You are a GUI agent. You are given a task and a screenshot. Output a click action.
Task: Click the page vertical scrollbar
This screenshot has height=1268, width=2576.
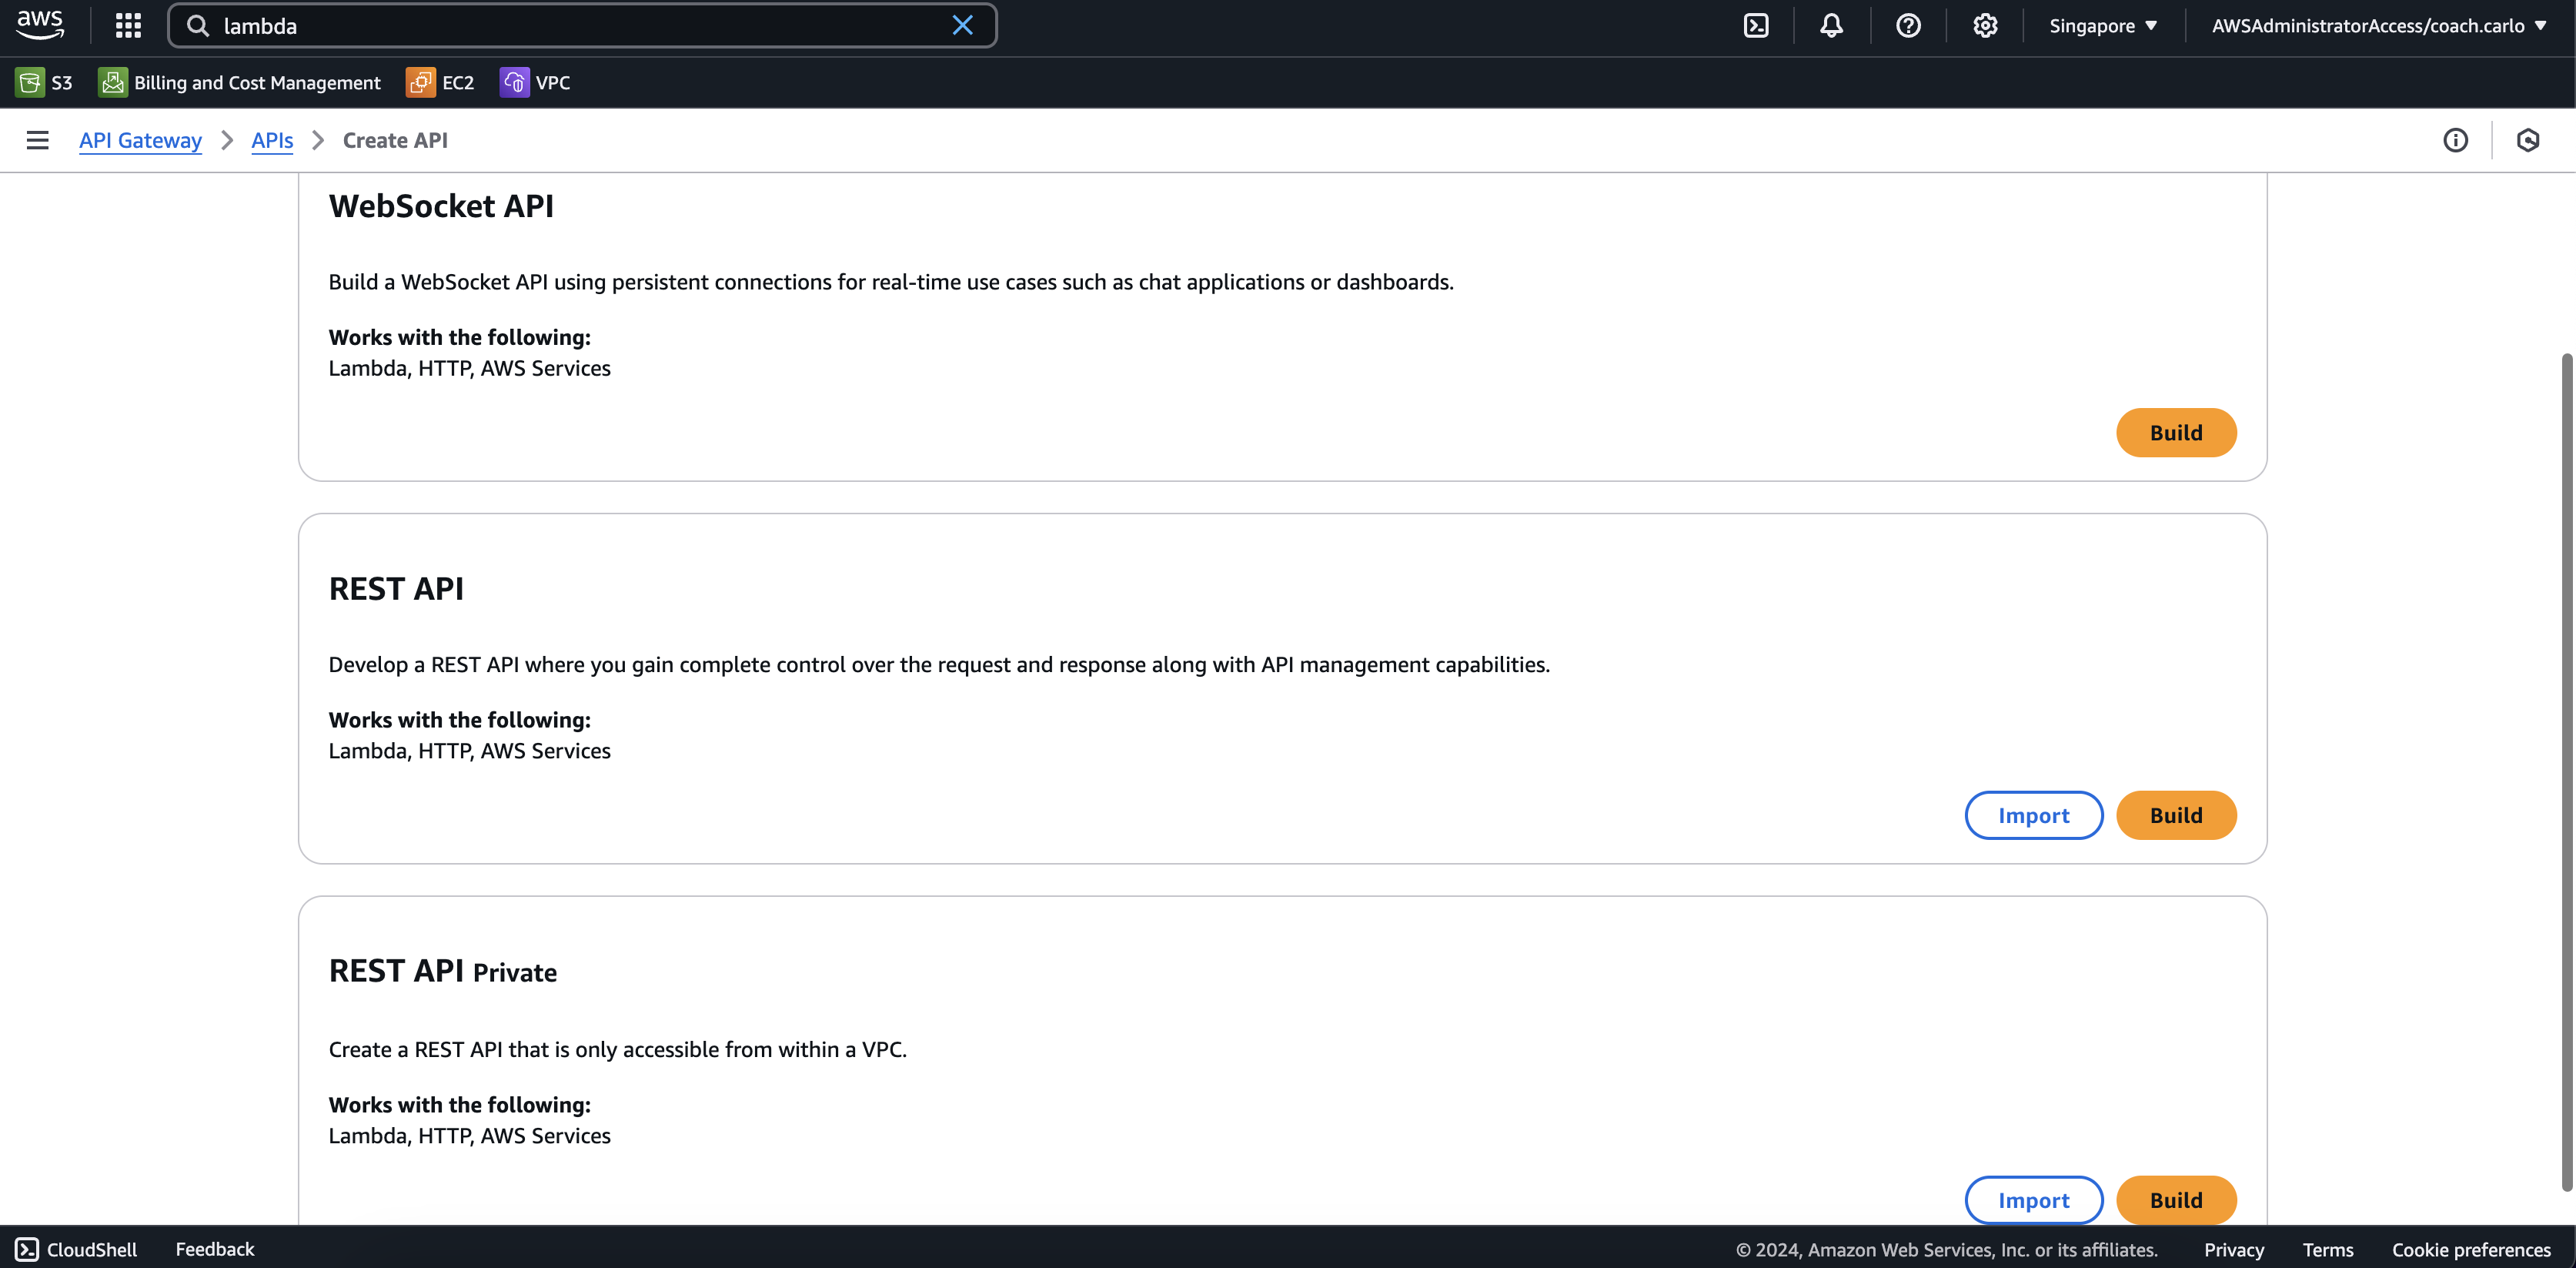click(x=2566, y=770)
